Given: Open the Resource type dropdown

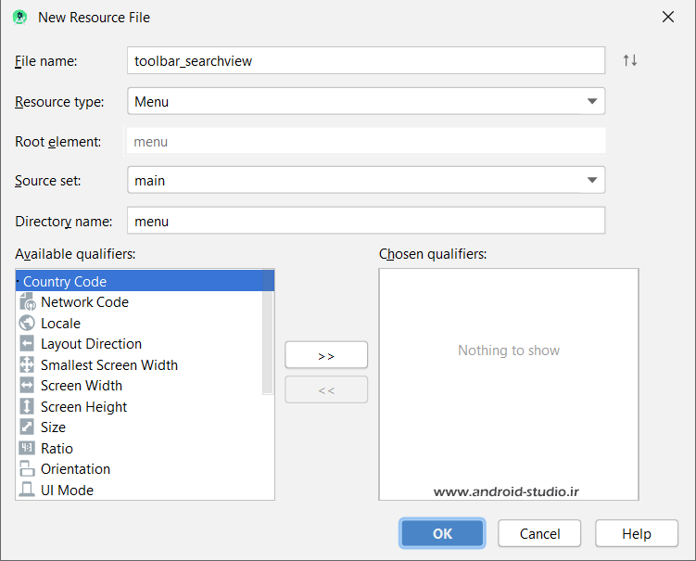Looking at the screenshot, I should (591, 101).
